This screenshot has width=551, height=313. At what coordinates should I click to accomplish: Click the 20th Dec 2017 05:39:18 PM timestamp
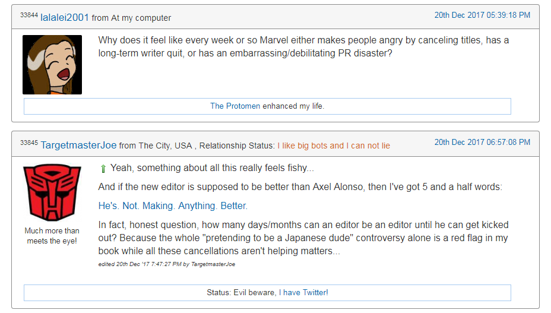pos(482,15)
